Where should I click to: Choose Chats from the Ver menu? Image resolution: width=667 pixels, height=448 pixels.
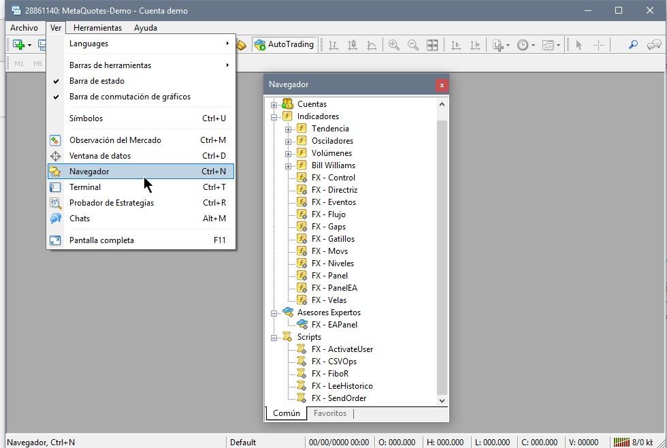pos(141,219)
